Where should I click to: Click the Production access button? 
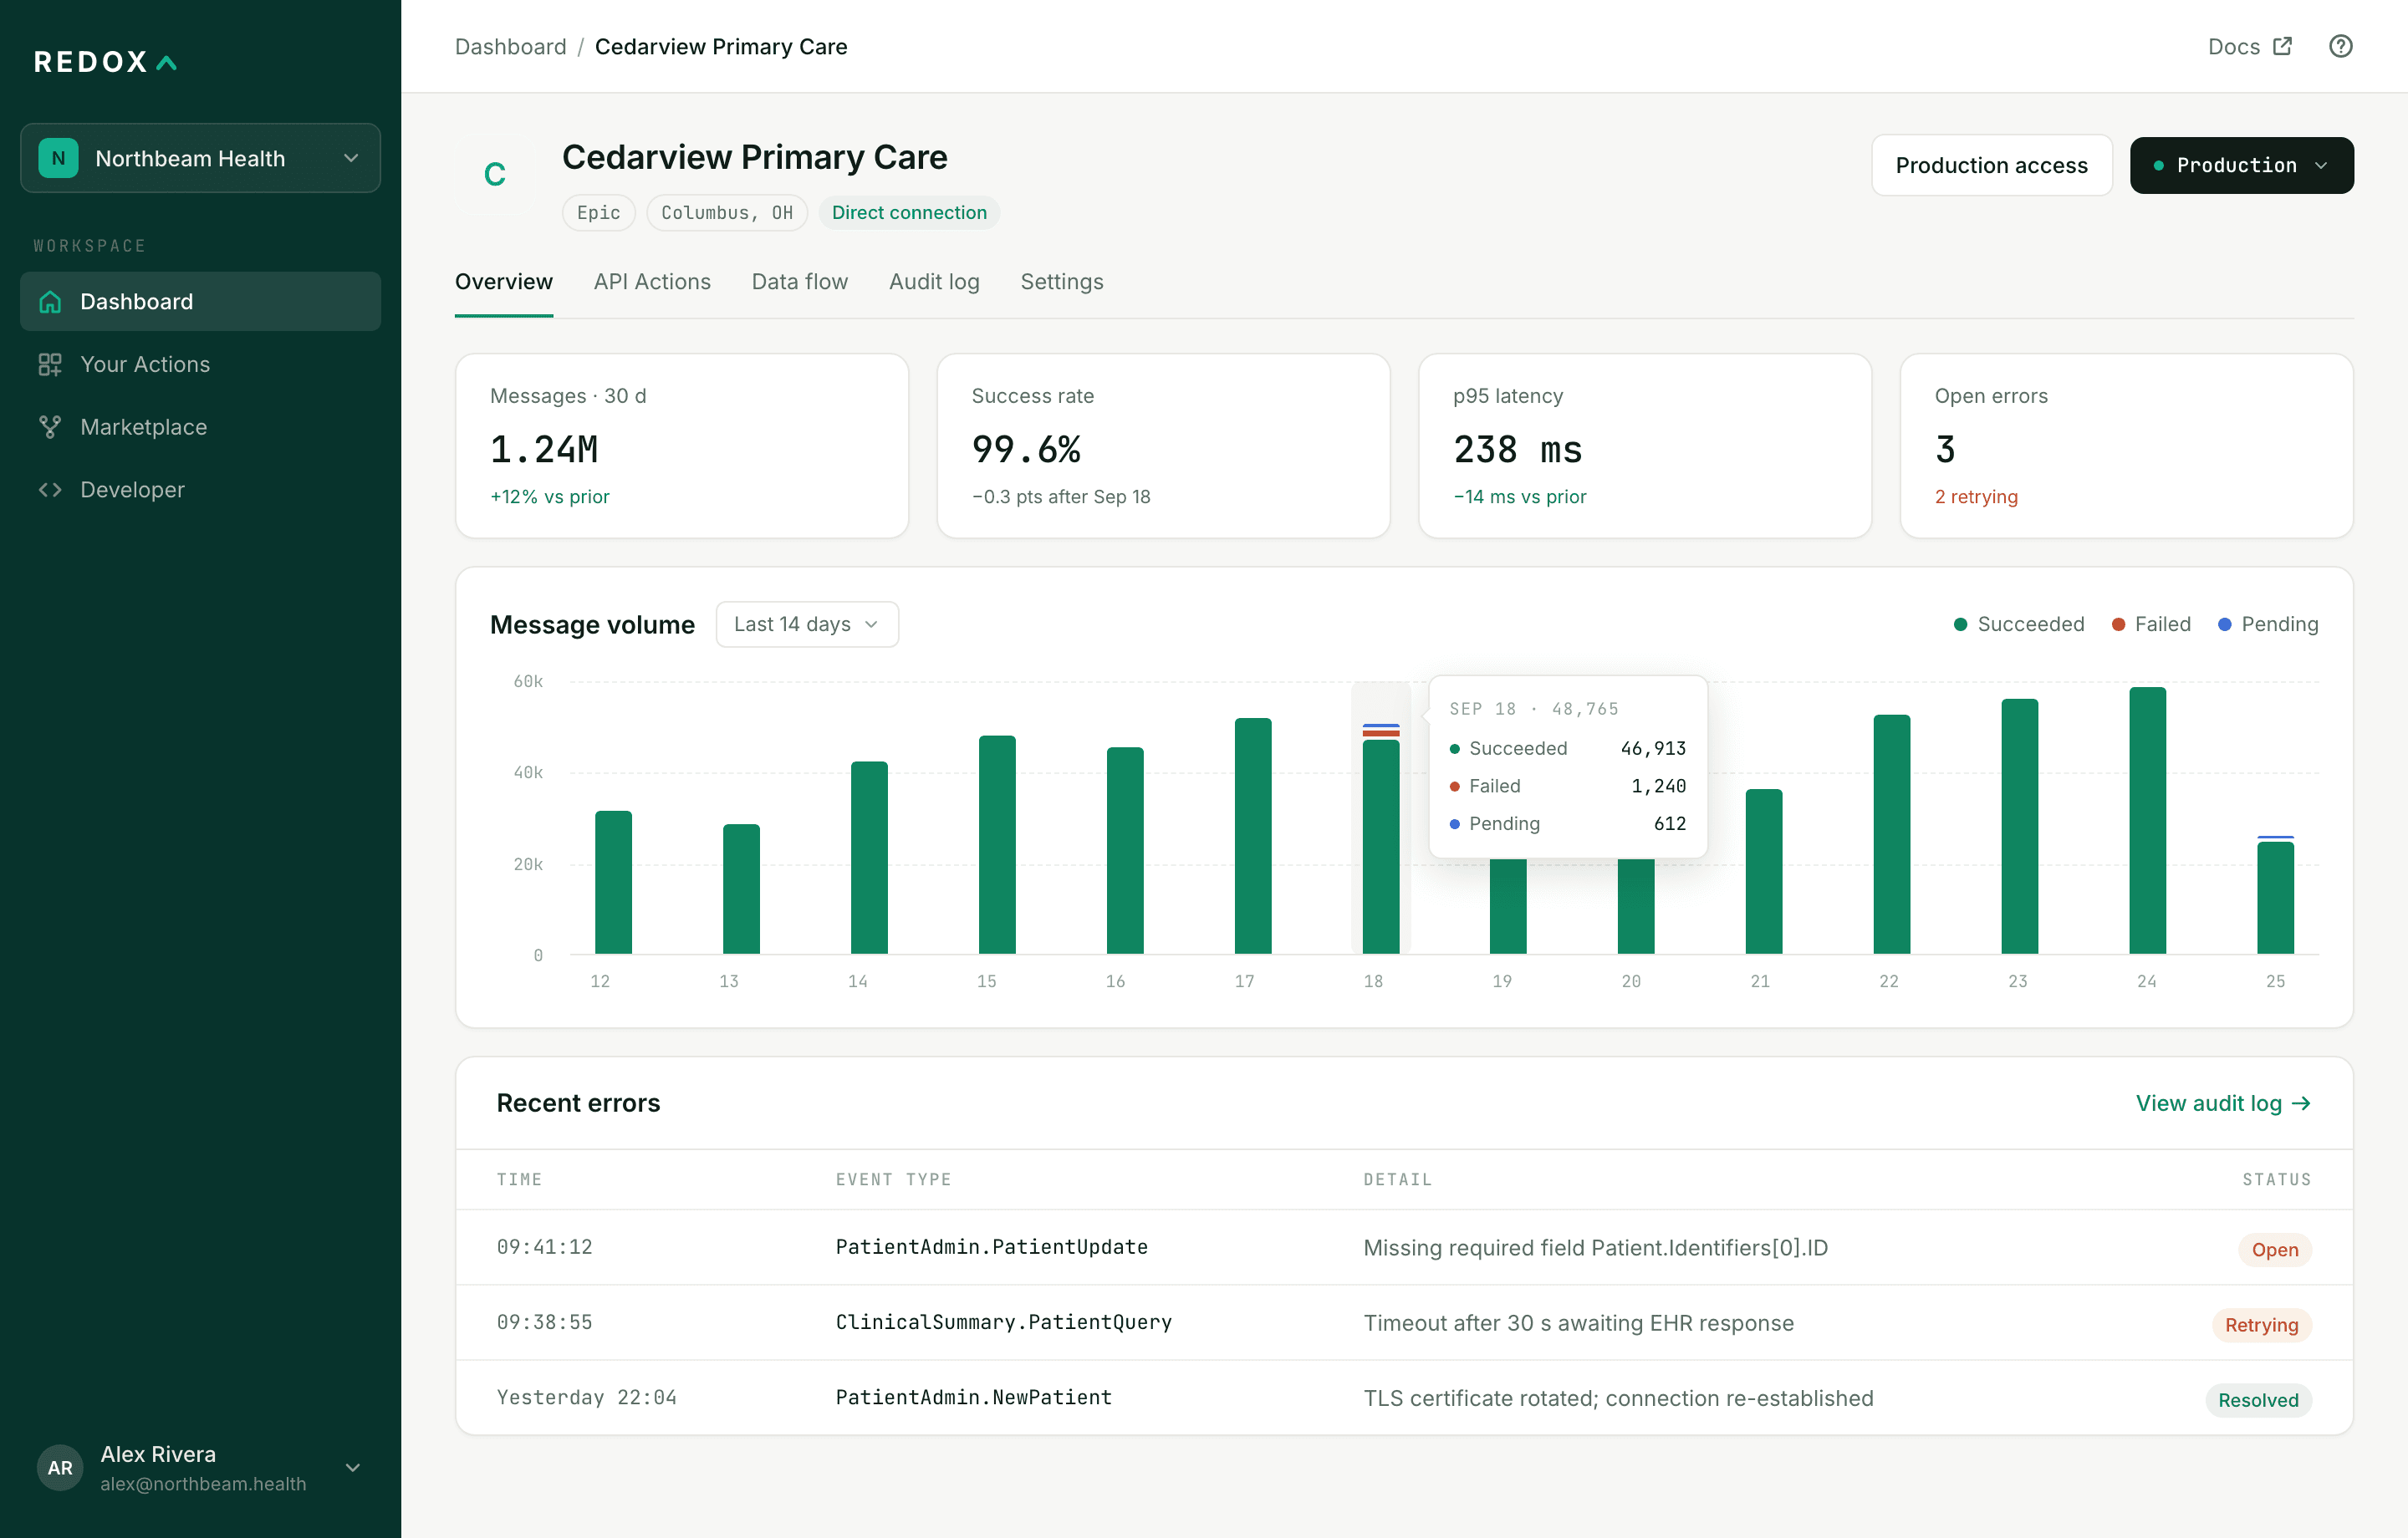point(1991,165)
